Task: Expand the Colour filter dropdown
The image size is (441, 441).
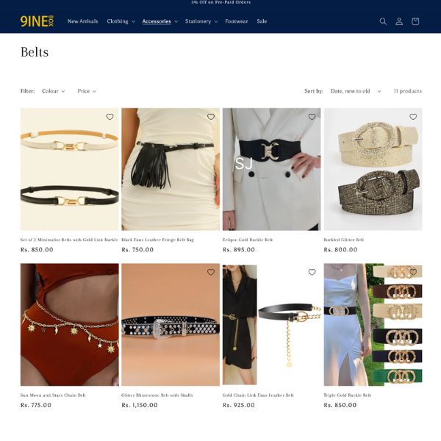Action: pyautogui.click(x=54, y=91)
